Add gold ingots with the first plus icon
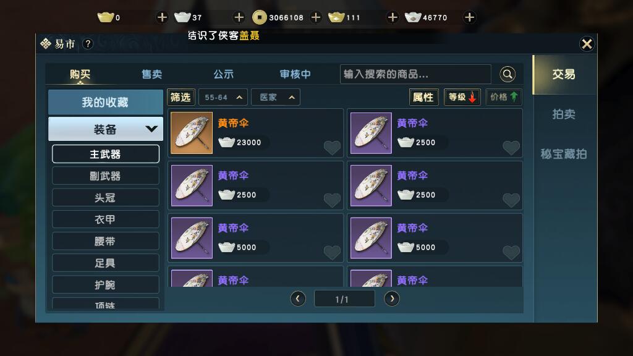 click(x=162, y=17)
